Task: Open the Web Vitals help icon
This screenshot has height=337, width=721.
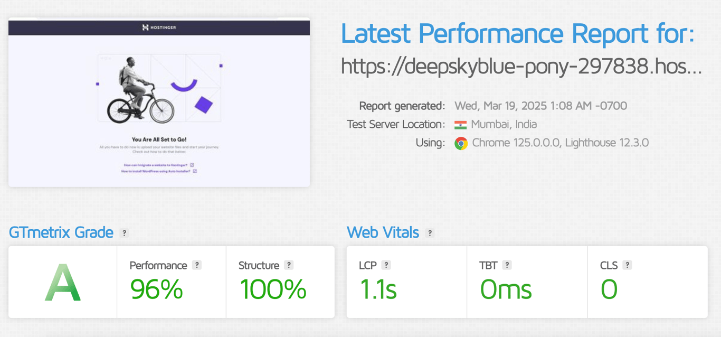Action: click(x=430, y=232)
